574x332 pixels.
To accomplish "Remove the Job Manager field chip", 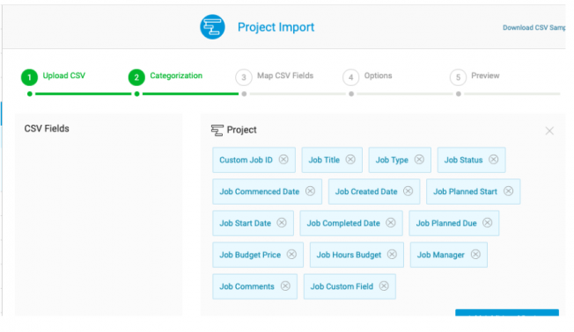I will point(475,254).
